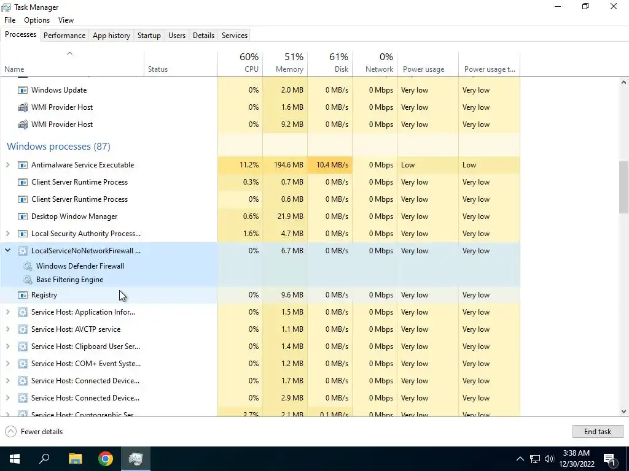
Task: Click the Local Security Authority Process icon
Action: [x=23, y=234]
